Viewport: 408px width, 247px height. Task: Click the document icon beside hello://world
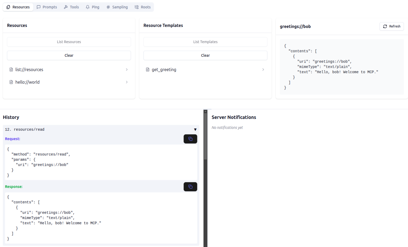coord(11,82)
